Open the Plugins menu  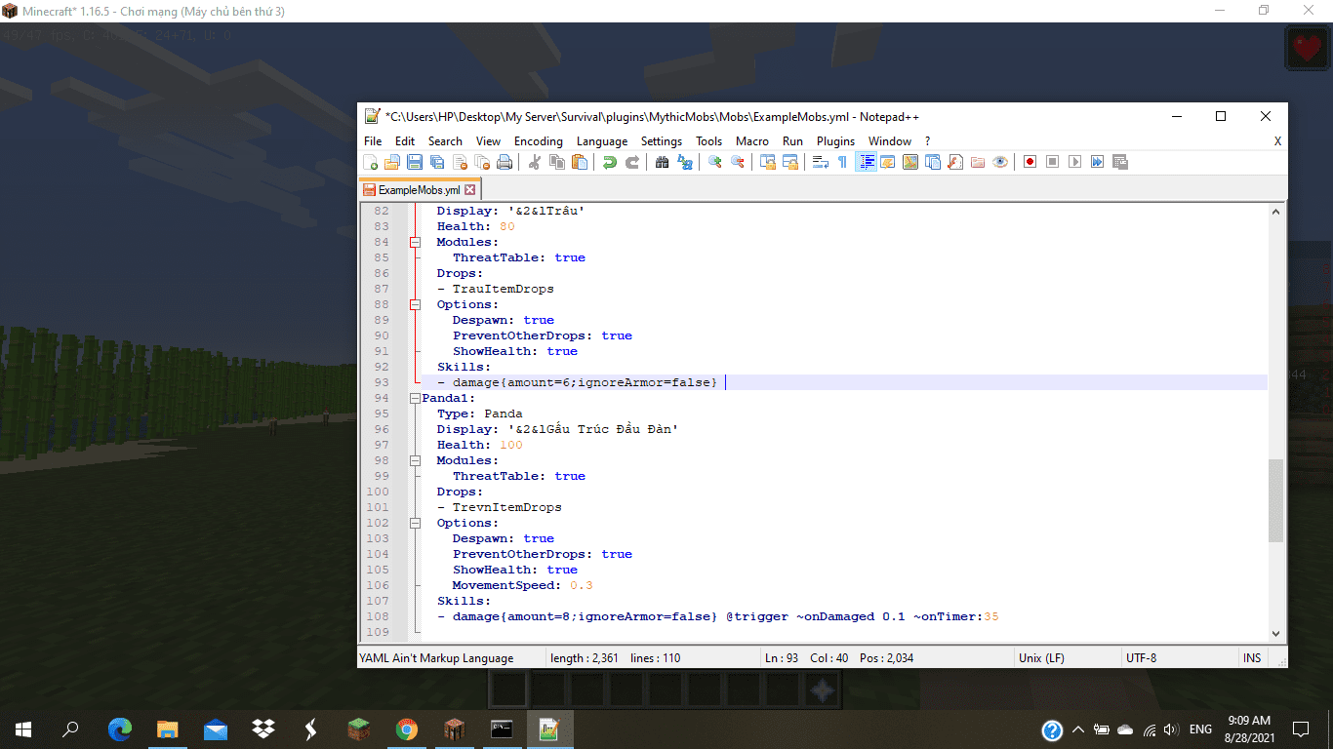pos(835,141)
